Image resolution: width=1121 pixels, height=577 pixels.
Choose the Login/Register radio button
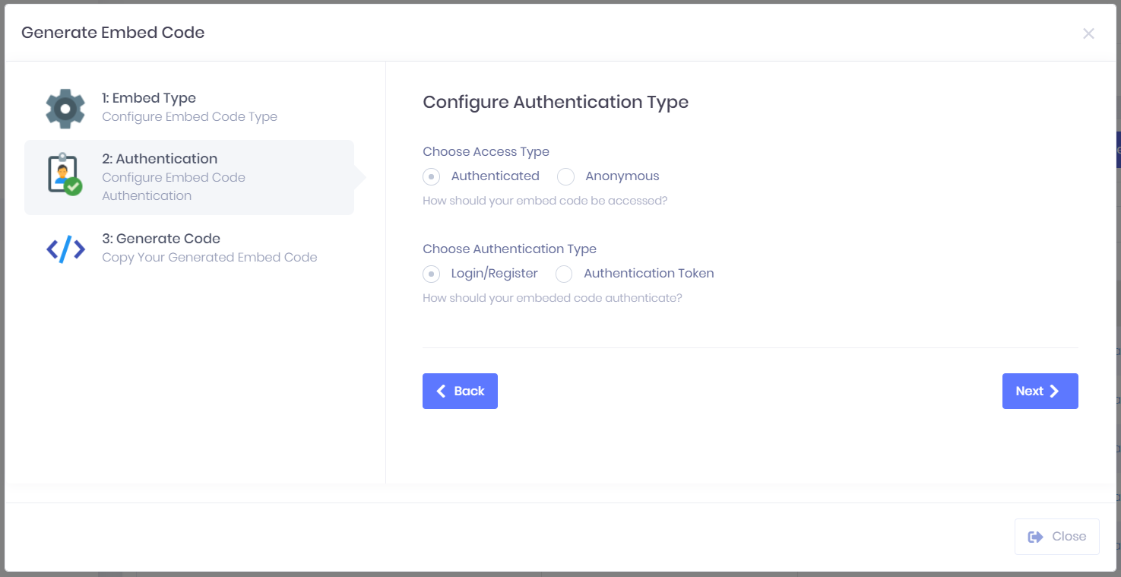pos(432,274)
